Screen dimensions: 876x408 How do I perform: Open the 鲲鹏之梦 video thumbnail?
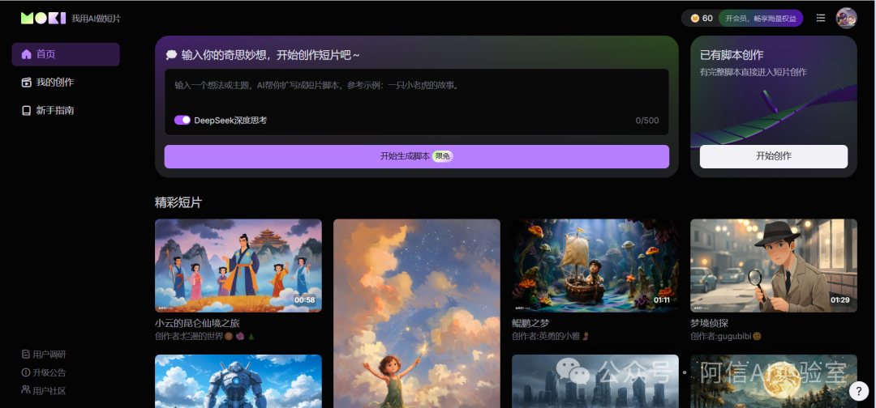595,266
